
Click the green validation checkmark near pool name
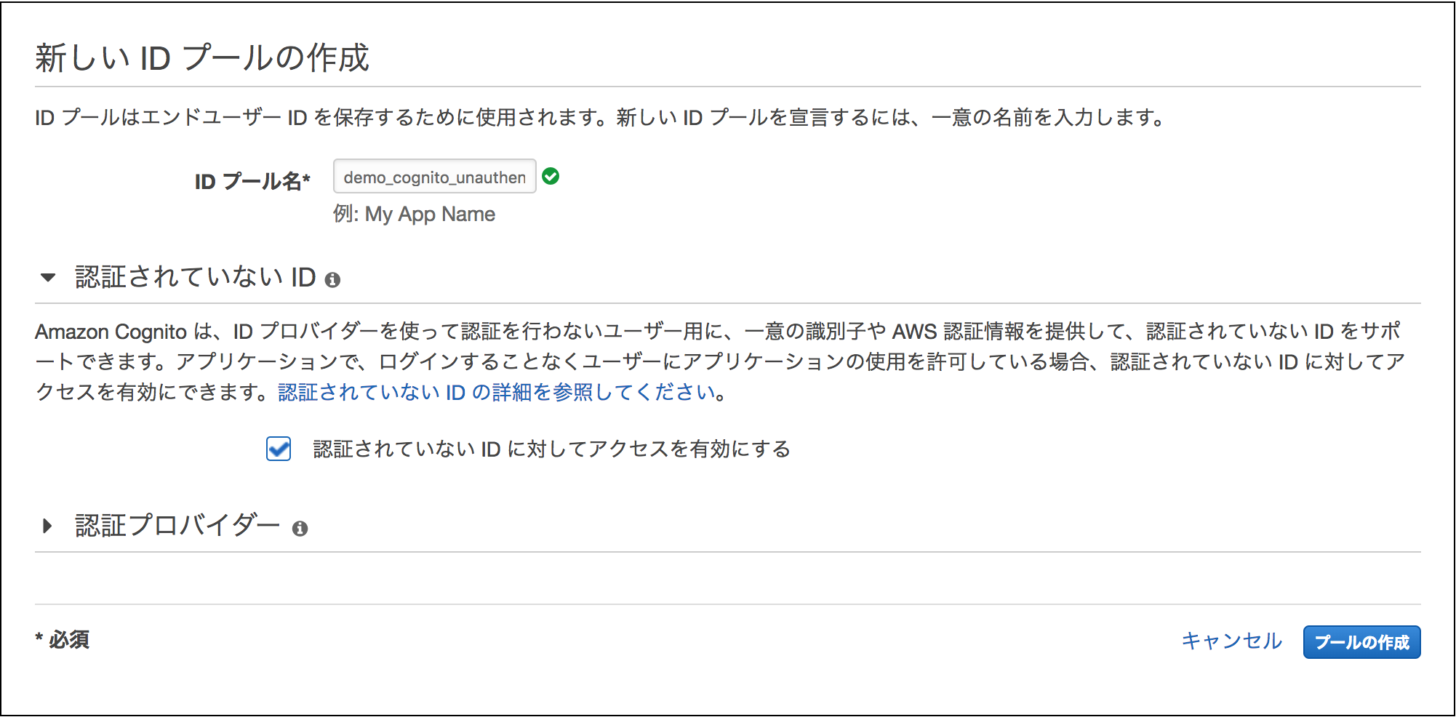[552, 176]
